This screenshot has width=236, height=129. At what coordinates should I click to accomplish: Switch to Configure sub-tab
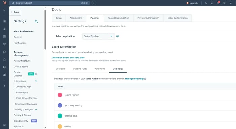[61, 69]
